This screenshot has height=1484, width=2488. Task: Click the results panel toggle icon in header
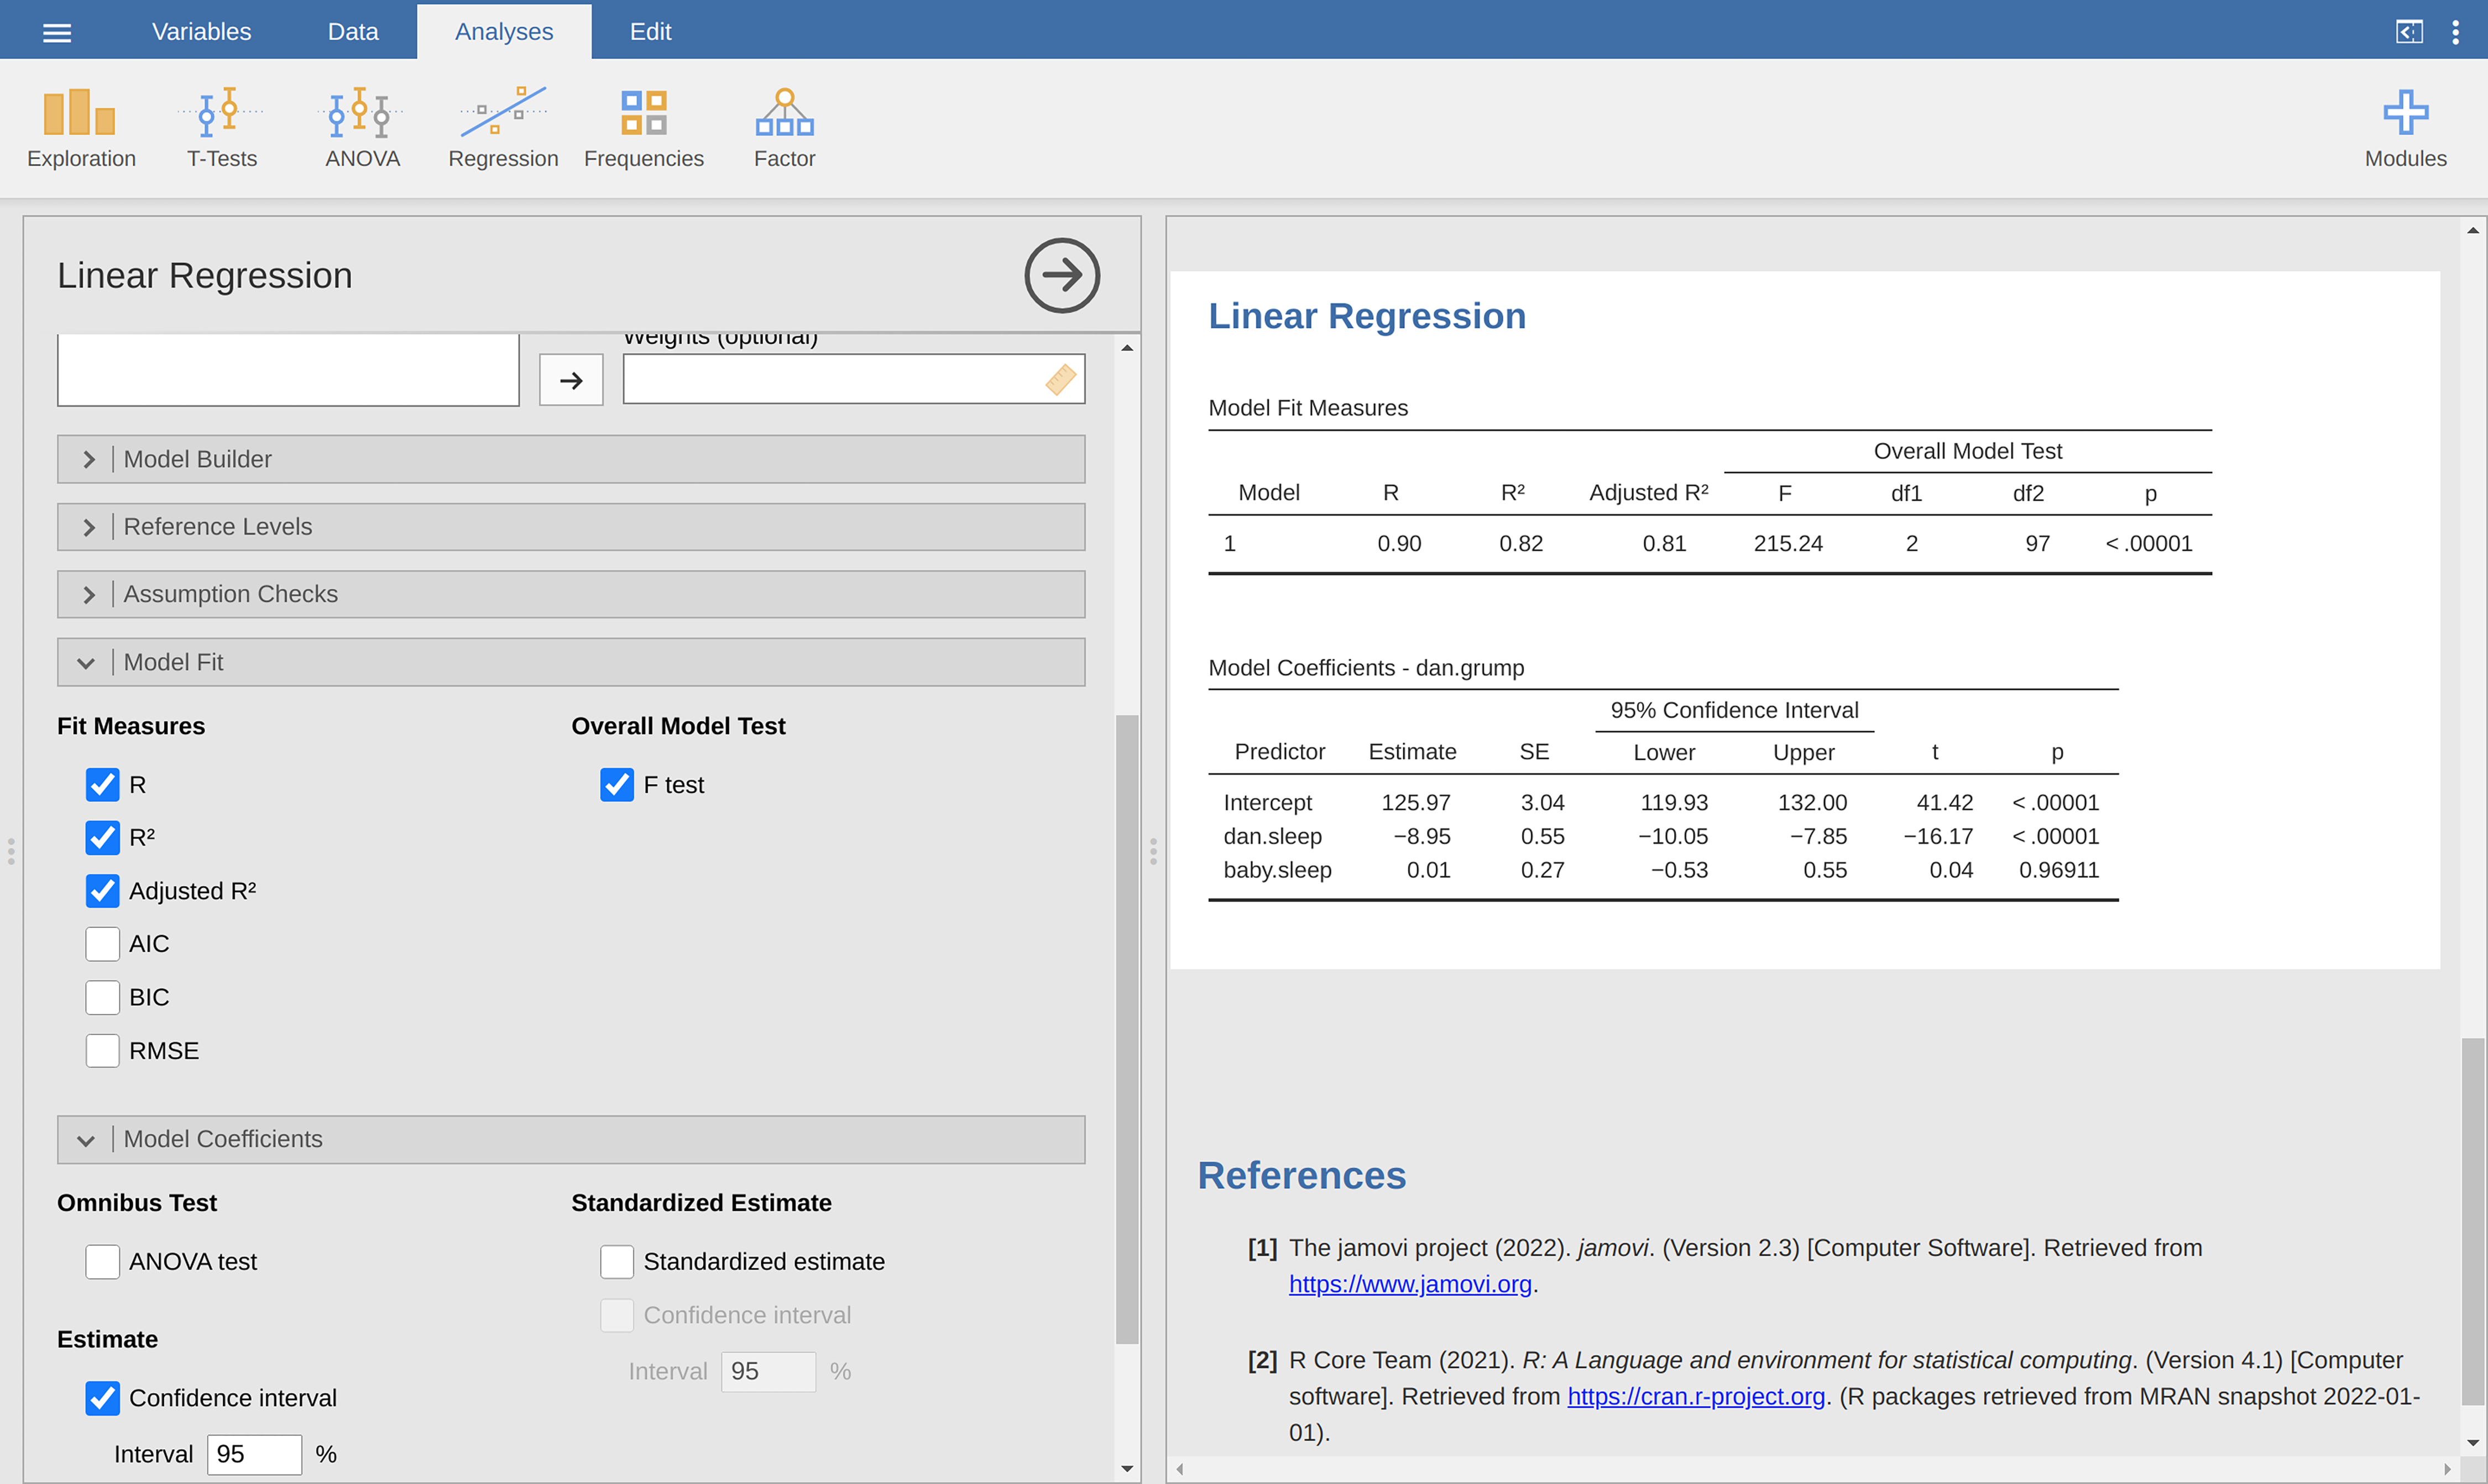2409,32
